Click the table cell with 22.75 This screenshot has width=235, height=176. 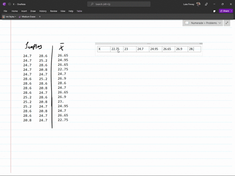click(117, 49)
